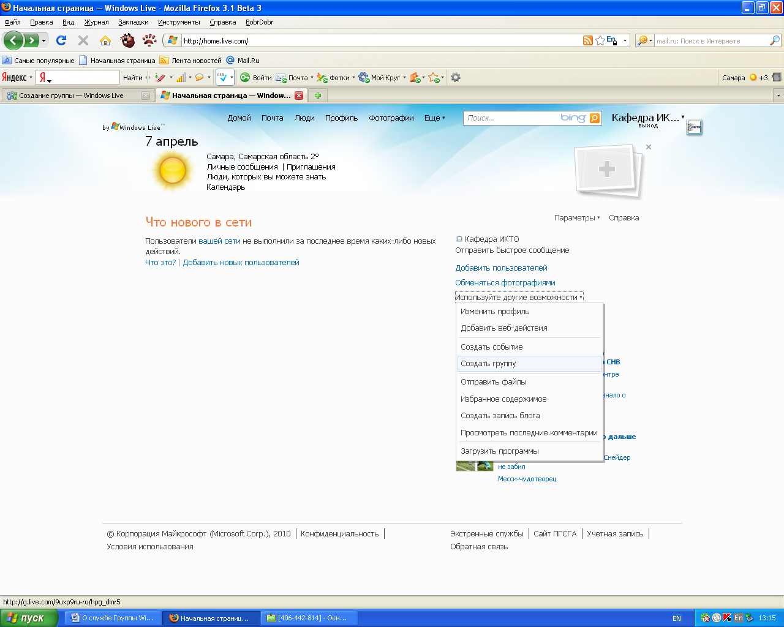This screenshot has height=627, width=784.
Task: Click the Добавить пользователей link
Action: click(501, 268)
